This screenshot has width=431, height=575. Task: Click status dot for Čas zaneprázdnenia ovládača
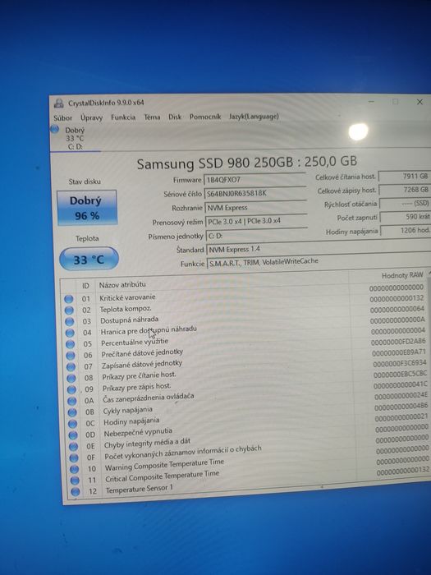tap(72, 401)
